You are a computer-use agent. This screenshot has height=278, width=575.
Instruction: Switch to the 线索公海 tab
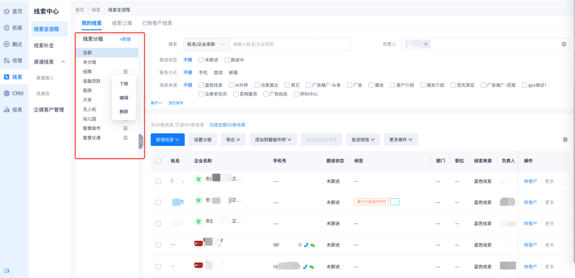click(x=122, y=23)
